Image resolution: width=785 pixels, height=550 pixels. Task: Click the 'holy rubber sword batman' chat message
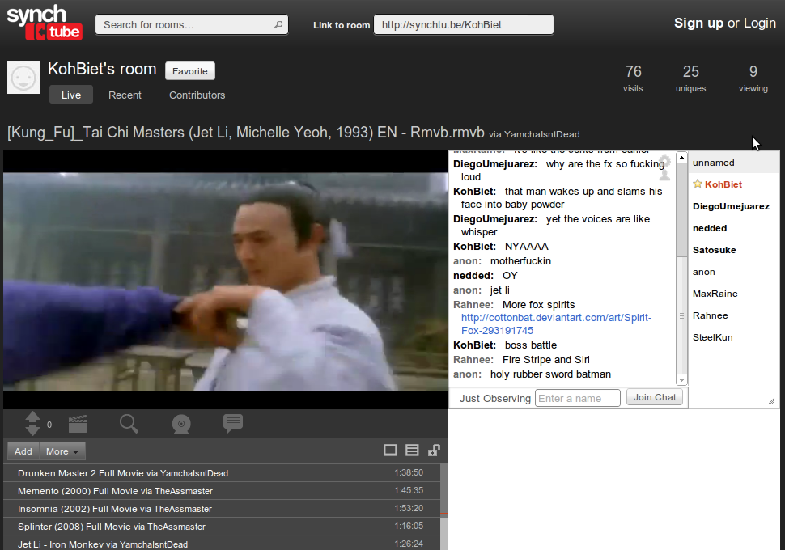coord(550,374)
